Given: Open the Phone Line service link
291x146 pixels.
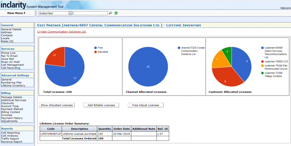Looking at the screenshot, I should coord(8,53).
